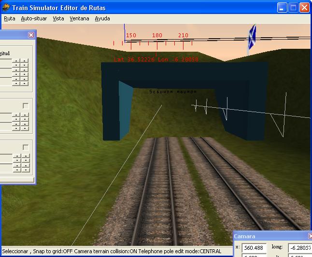This screenshot has width=312, height=257.
Task: Click the long value field in Camara
Action: pos(299,248)
